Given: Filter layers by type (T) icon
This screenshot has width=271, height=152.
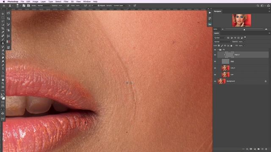Looking at the screenshot, I should (x=235, y=38).
